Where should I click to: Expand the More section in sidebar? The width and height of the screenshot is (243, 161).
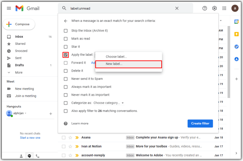18,72
